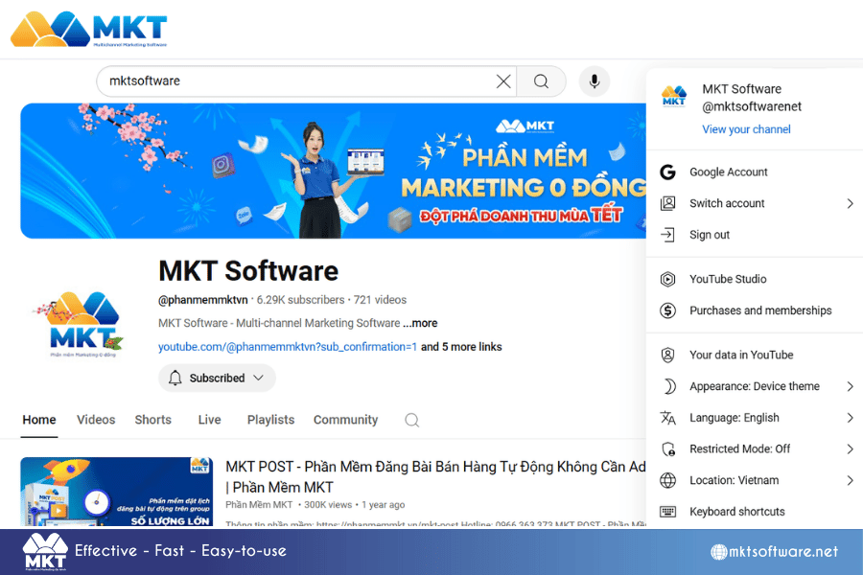Viewport: 863px width, 575px height.
Task: Click the MKT logo at top left
Action: (88, 29)
